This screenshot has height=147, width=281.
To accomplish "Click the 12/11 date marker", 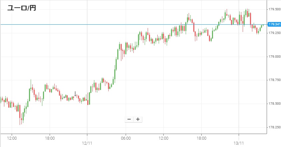I will pyautogui.click(x=87, y=143).
